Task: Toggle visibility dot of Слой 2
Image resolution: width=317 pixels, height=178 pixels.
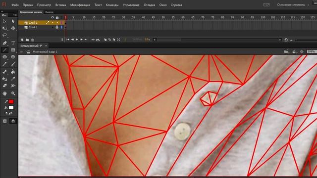Action: [x=53, y=23]
